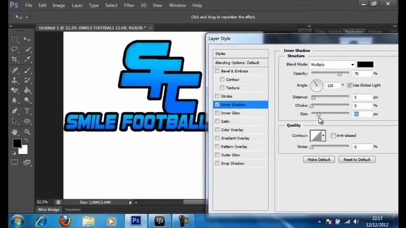This screenshot has height=228, width=406.
Task: Reset default foreground and background colors
Action: [13, 153]
